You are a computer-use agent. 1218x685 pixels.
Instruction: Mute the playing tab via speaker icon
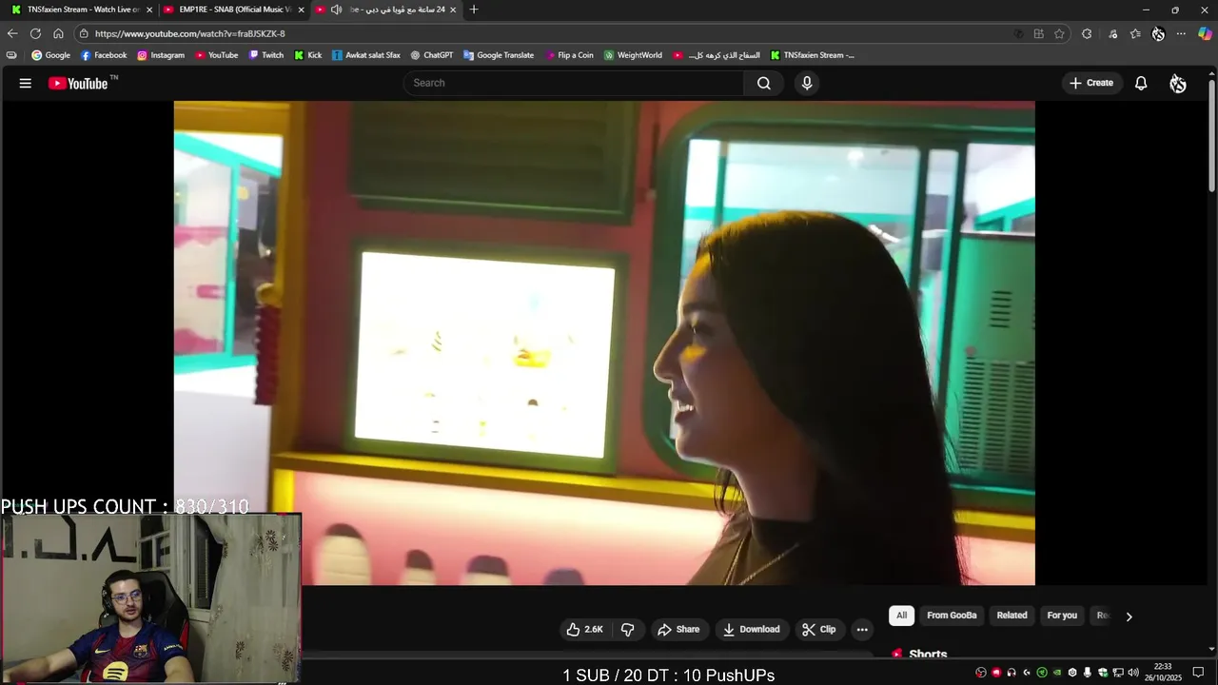pos(336,10)
